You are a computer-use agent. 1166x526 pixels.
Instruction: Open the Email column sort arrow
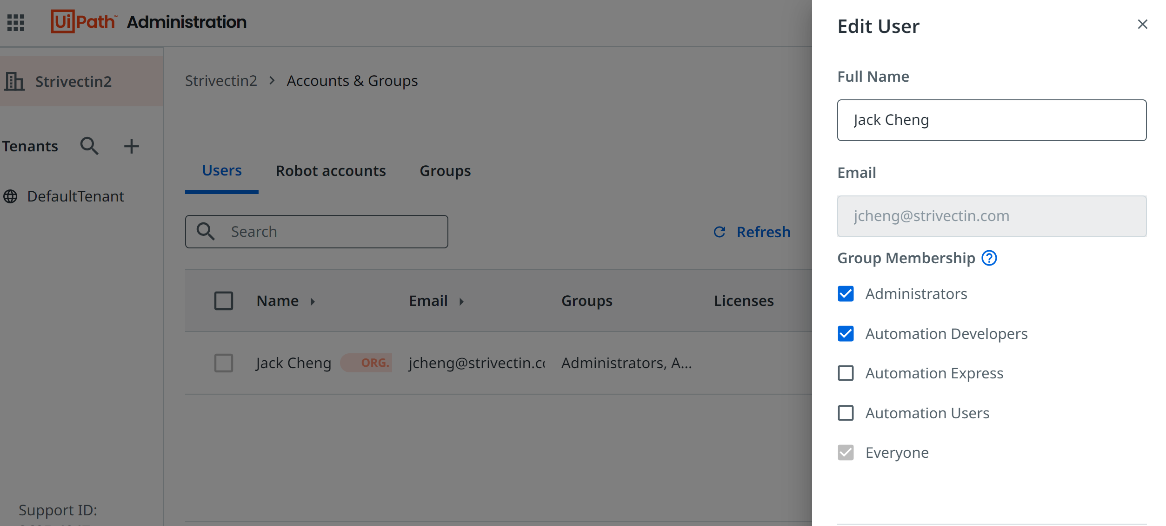point(462,301)
